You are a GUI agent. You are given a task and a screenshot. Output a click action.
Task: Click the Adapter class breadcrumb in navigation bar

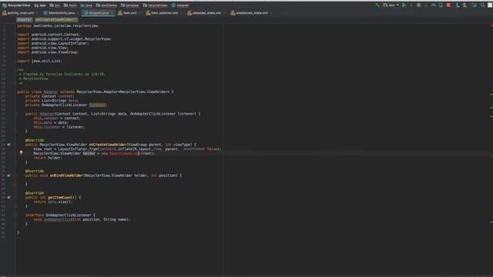180,5
